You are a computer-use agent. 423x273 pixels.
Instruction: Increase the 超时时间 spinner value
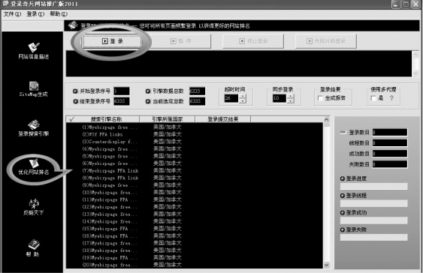[x=243, y=96]
